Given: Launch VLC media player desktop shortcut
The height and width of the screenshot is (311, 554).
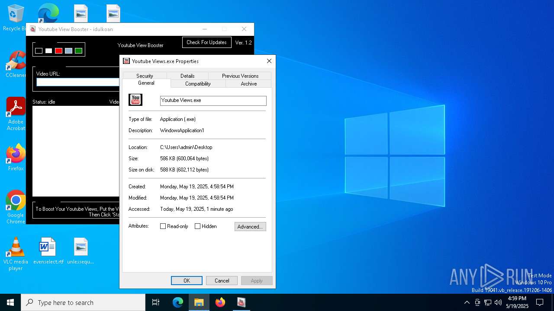Looking at the screenshot, I should pos(16,254).
